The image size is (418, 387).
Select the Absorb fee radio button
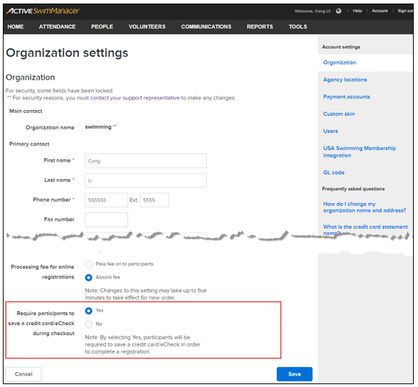coord(88,278)
